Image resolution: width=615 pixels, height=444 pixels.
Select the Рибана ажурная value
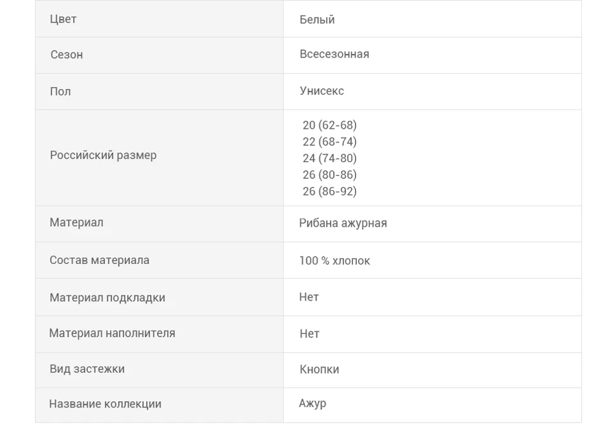(343, 223)
